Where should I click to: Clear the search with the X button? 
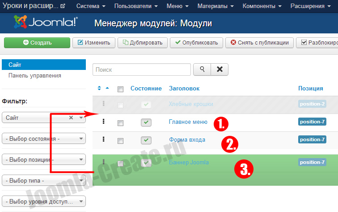point(220,69)
